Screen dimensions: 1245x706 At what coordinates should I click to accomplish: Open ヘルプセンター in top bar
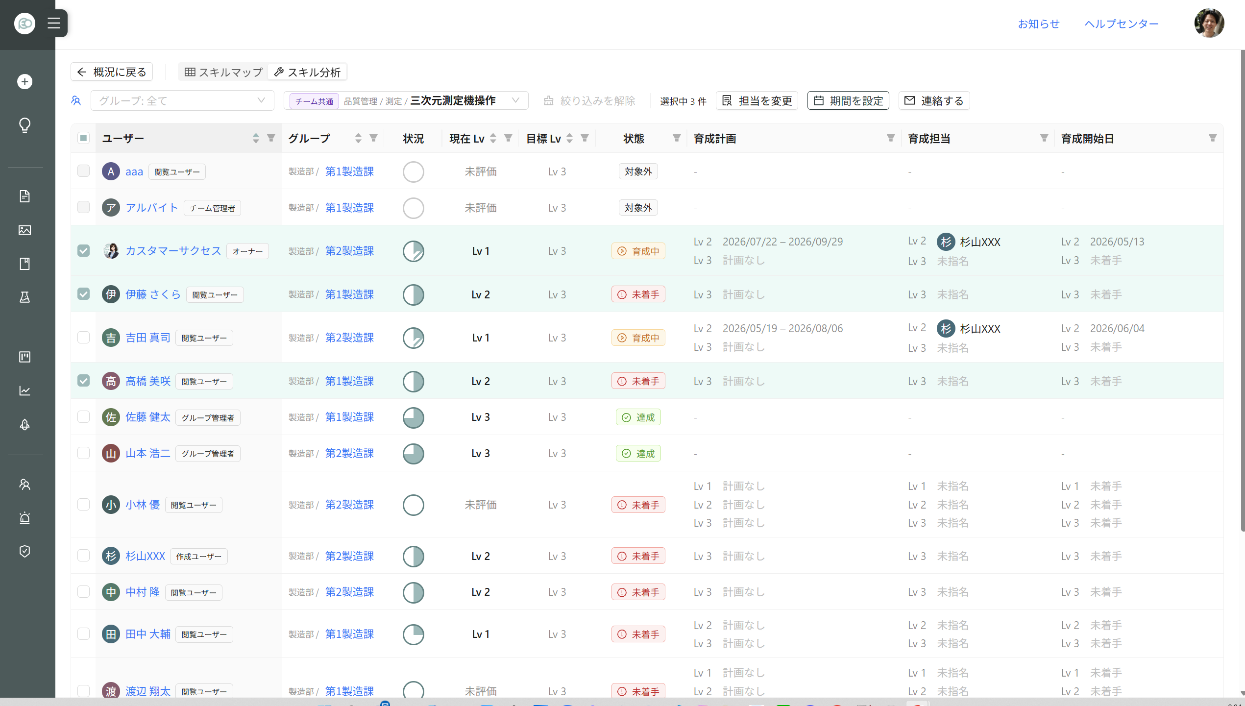pyautogui.click(x=1121, y=24)
